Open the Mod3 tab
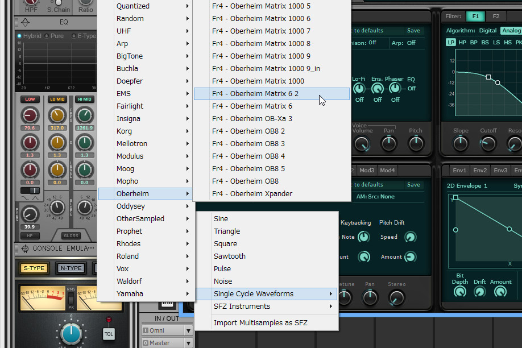 [x=367, y=171]
